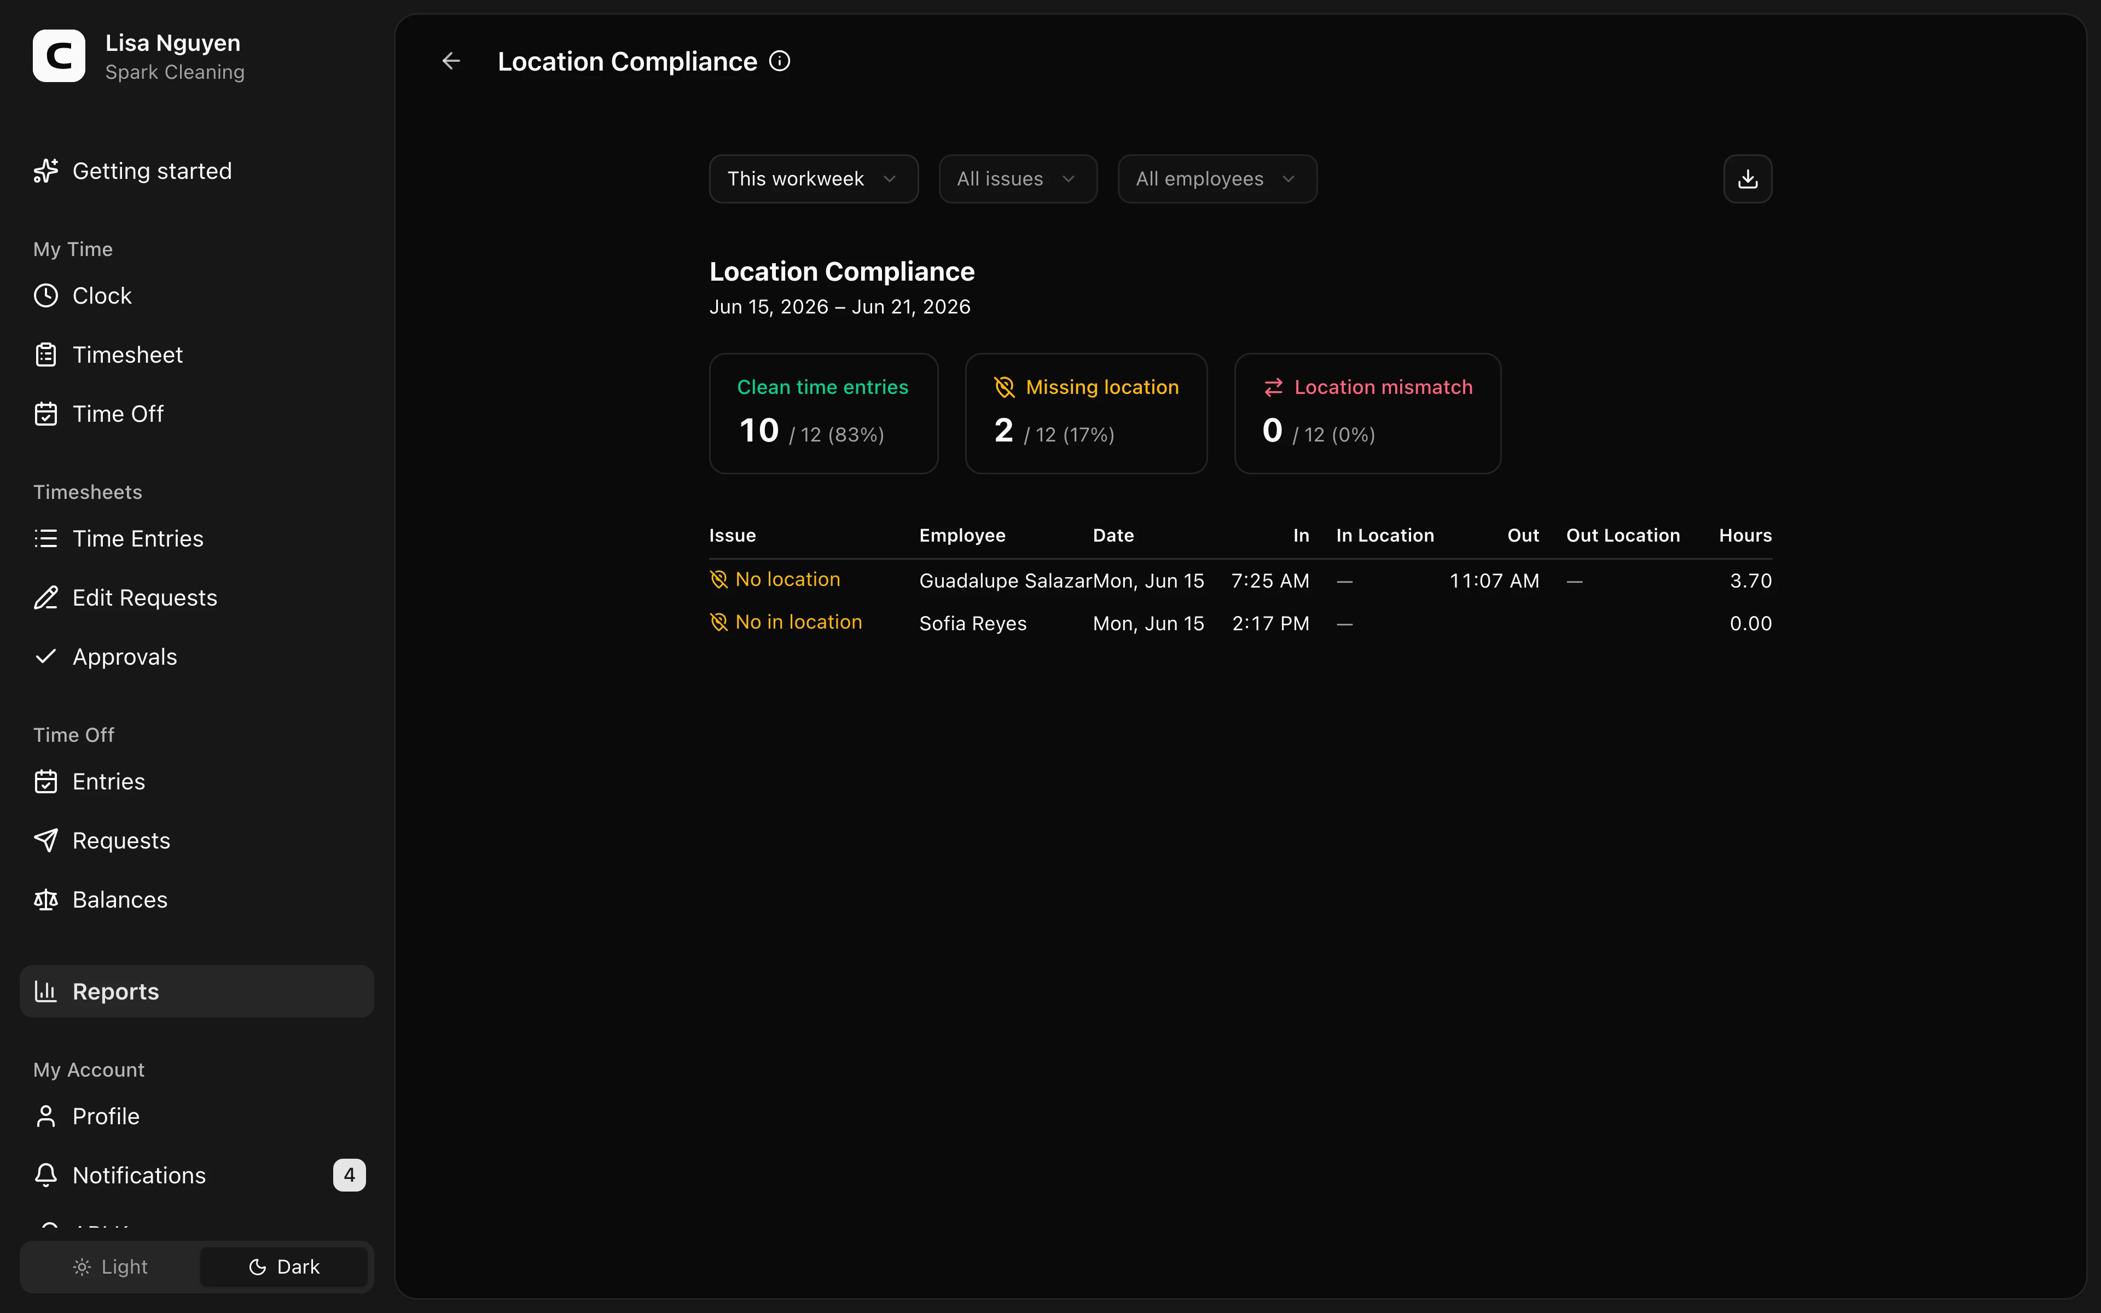This screenshot has height=1313, width=2101.
Task: Open Notifications page
Action: 197,1175
